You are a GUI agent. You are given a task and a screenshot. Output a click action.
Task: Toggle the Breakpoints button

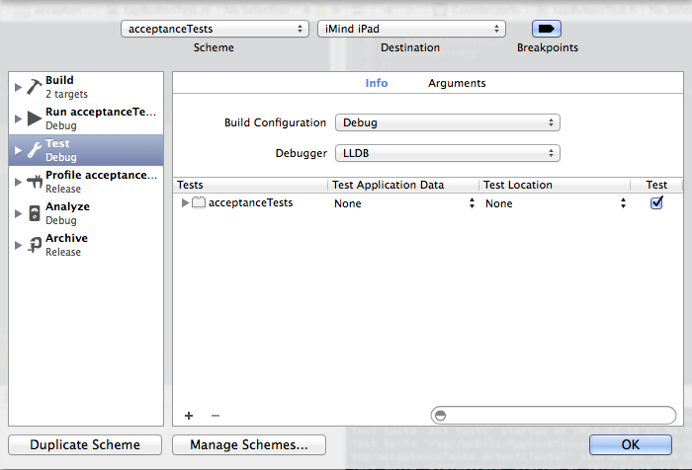coord(547,29)
